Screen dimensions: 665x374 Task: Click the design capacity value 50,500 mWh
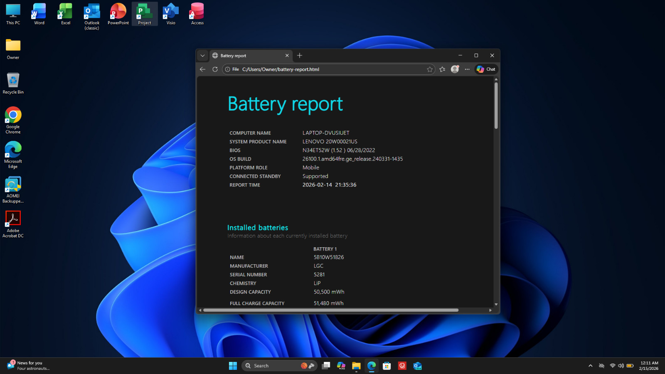pos(329,292)
